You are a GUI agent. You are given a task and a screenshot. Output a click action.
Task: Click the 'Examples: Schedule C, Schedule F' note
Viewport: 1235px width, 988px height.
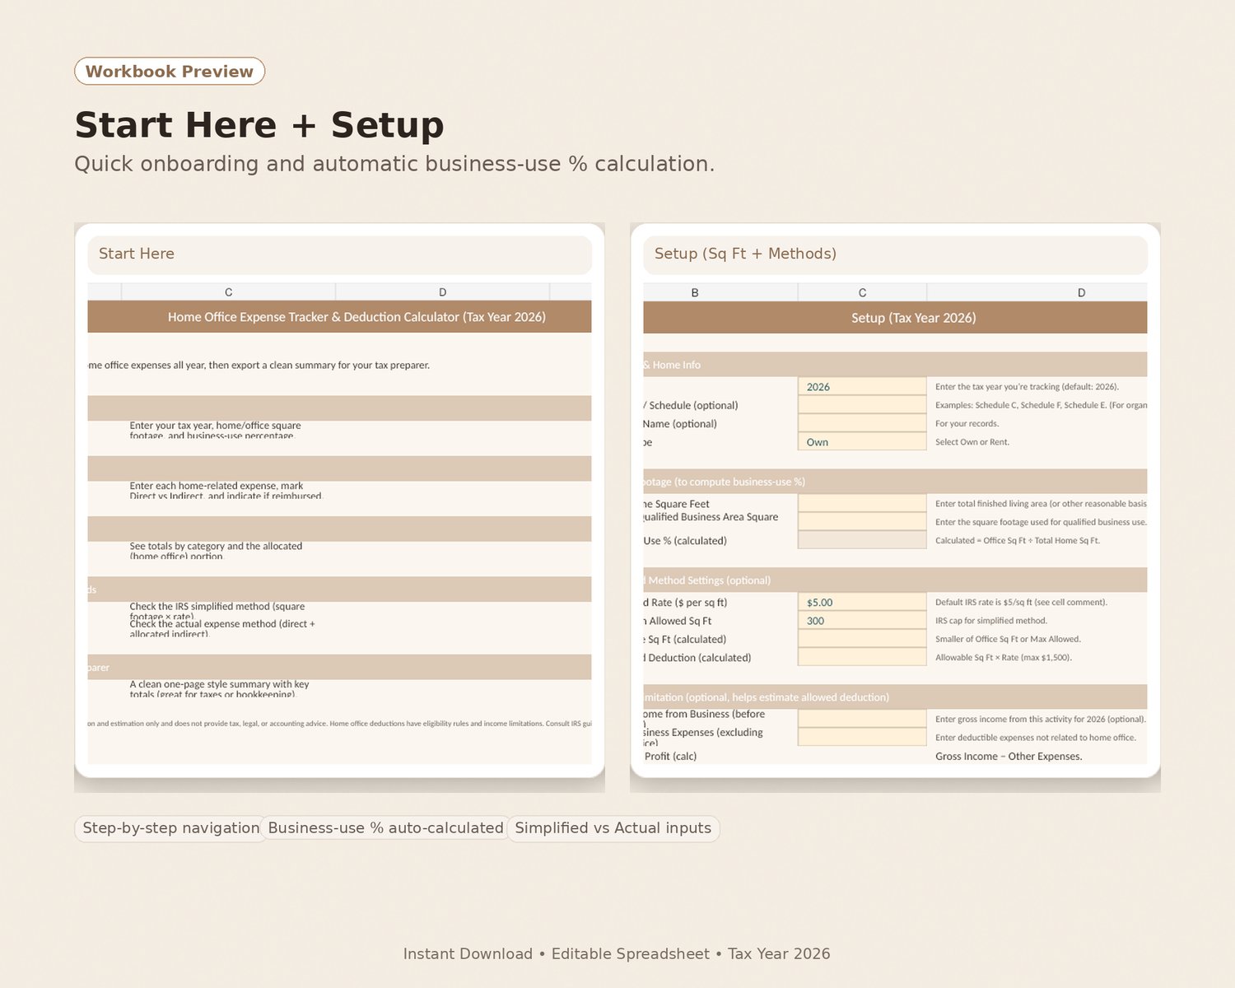pyautogui.click(x=1042, y=405)
